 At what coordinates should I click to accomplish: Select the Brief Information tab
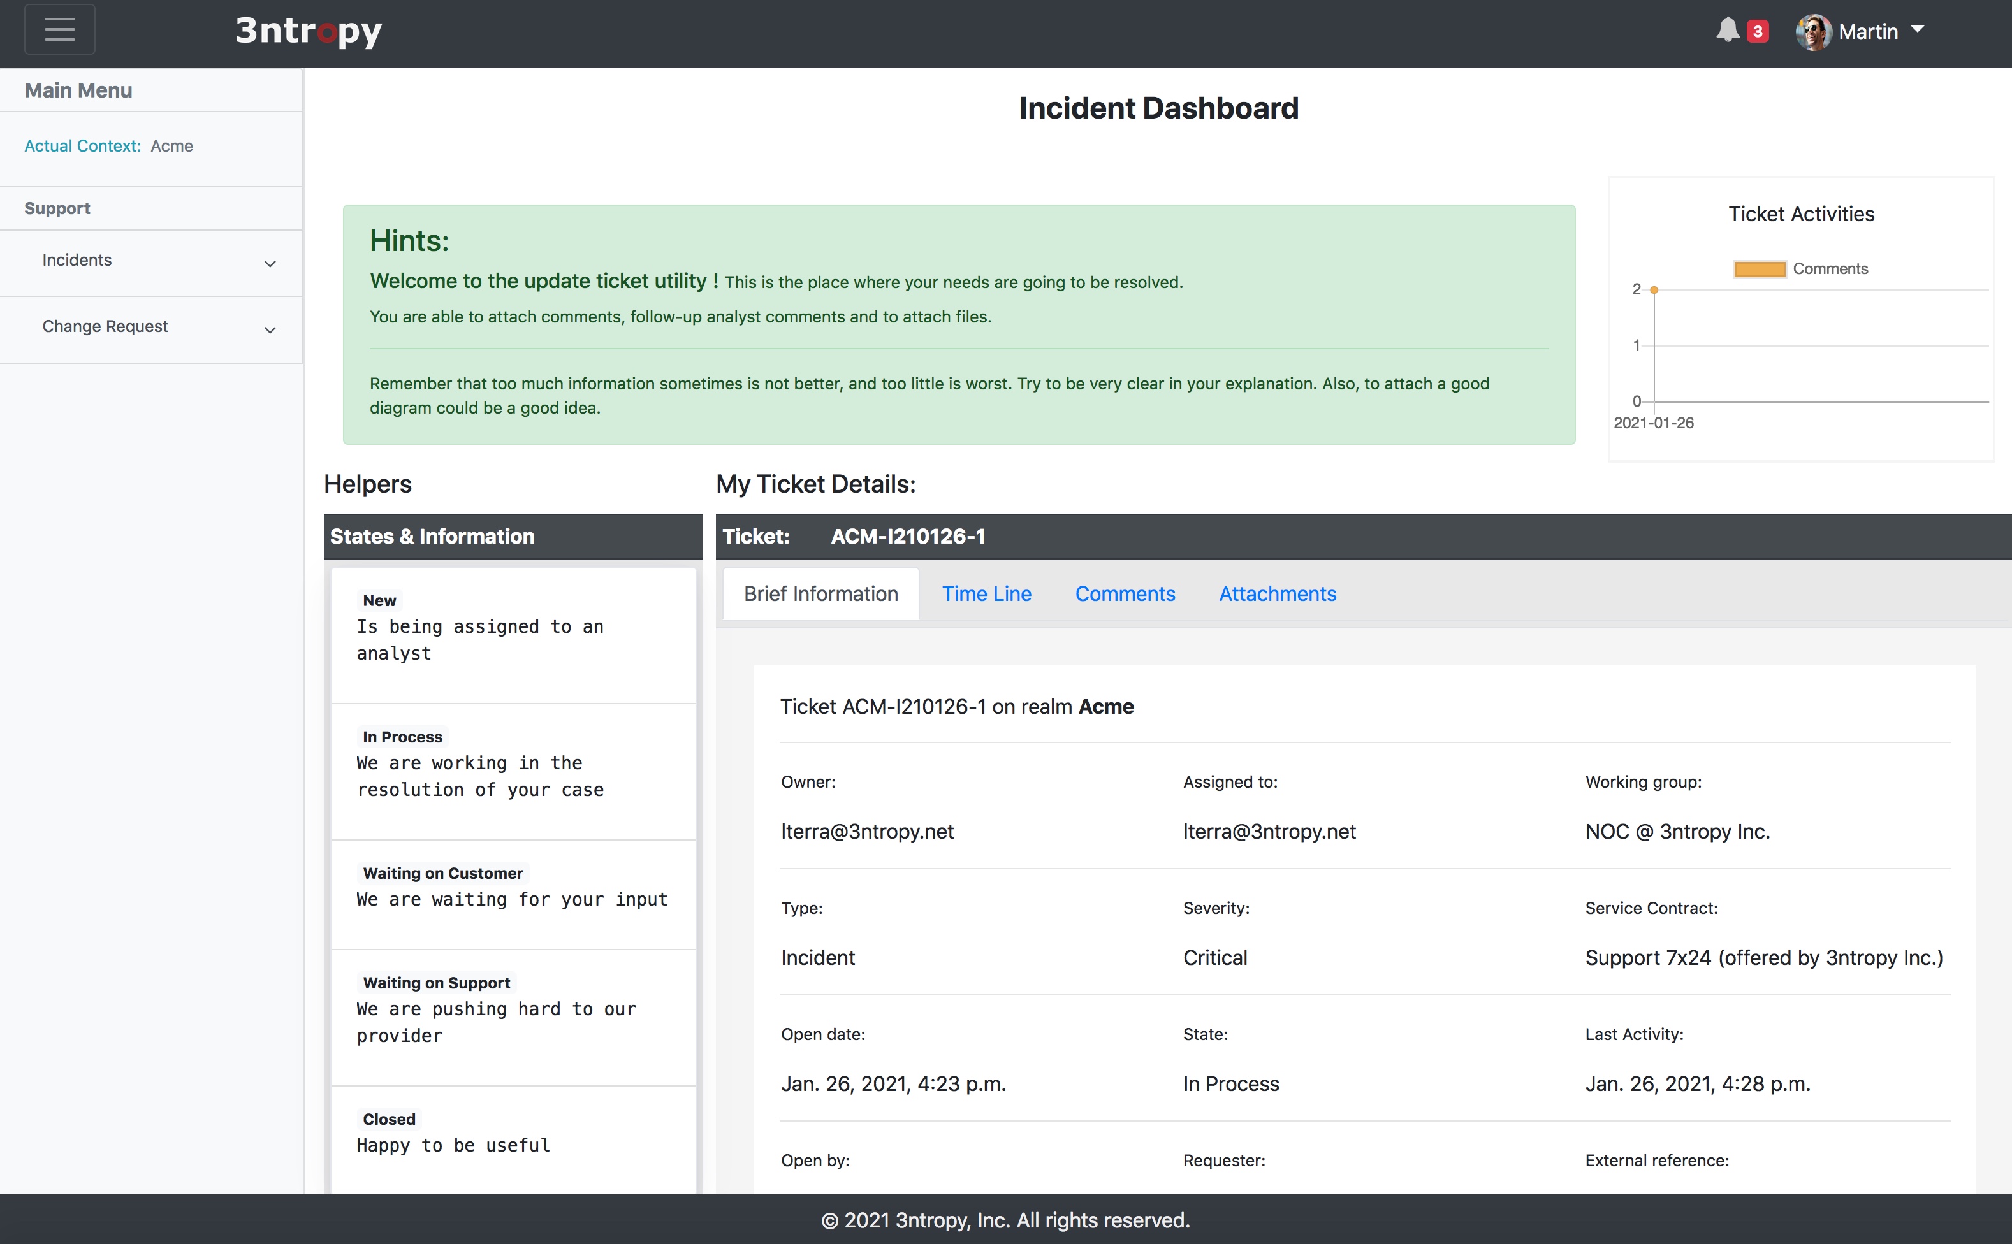pyautogui.click(x=820, y=594)
